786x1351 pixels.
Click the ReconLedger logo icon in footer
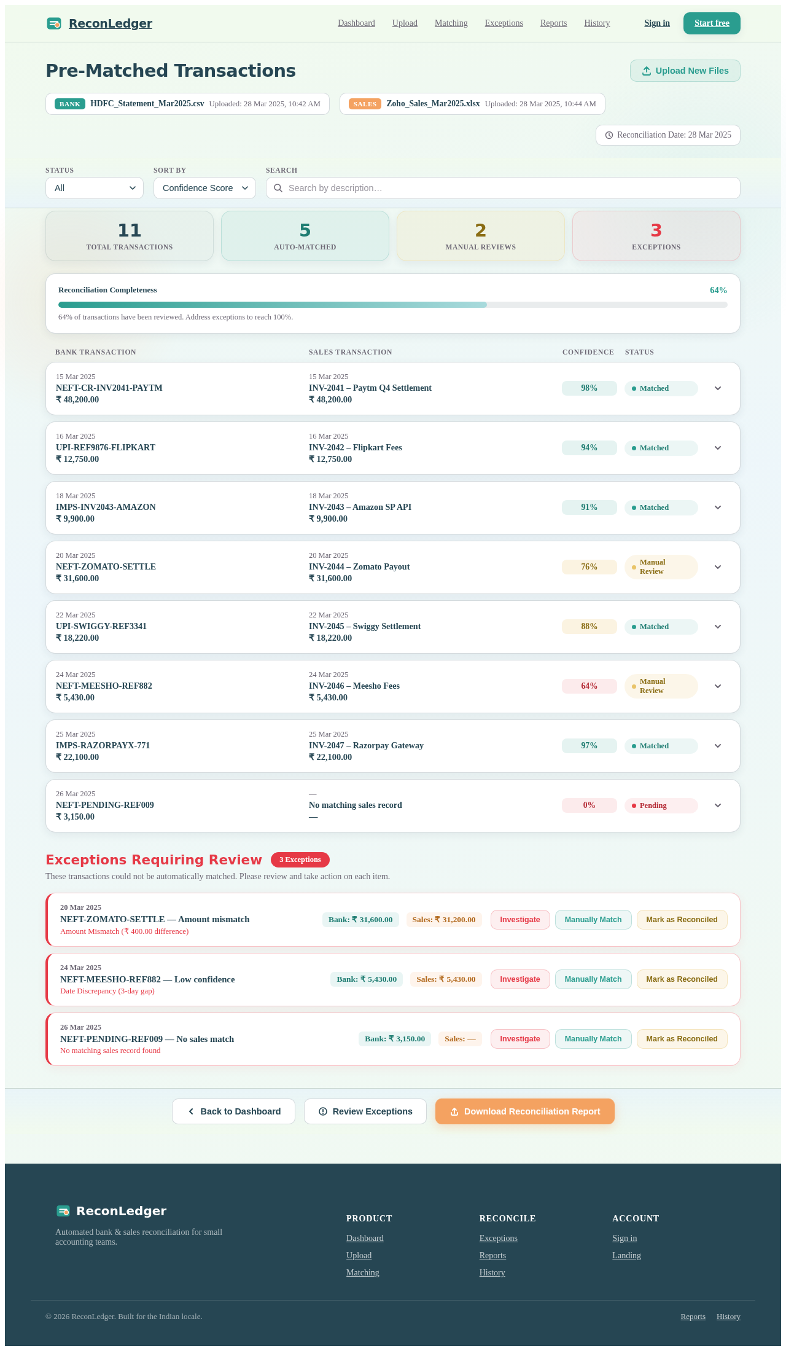tap(63, 1210)
